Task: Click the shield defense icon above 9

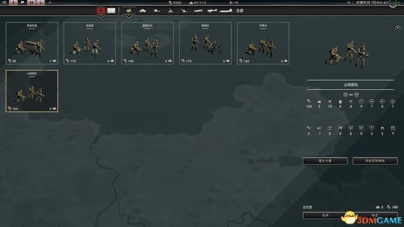Action: pos(361,128)
